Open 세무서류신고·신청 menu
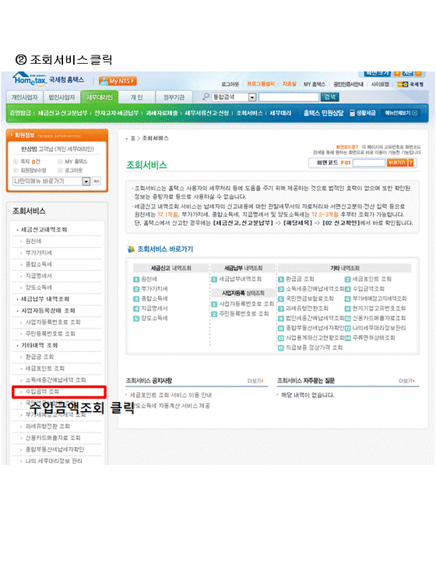Viewport: 436px width, 581px height. click(206, 113)
